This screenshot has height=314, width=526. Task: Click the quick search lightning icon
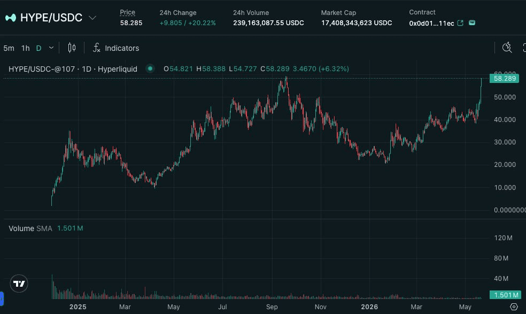[x=507, y=48]
